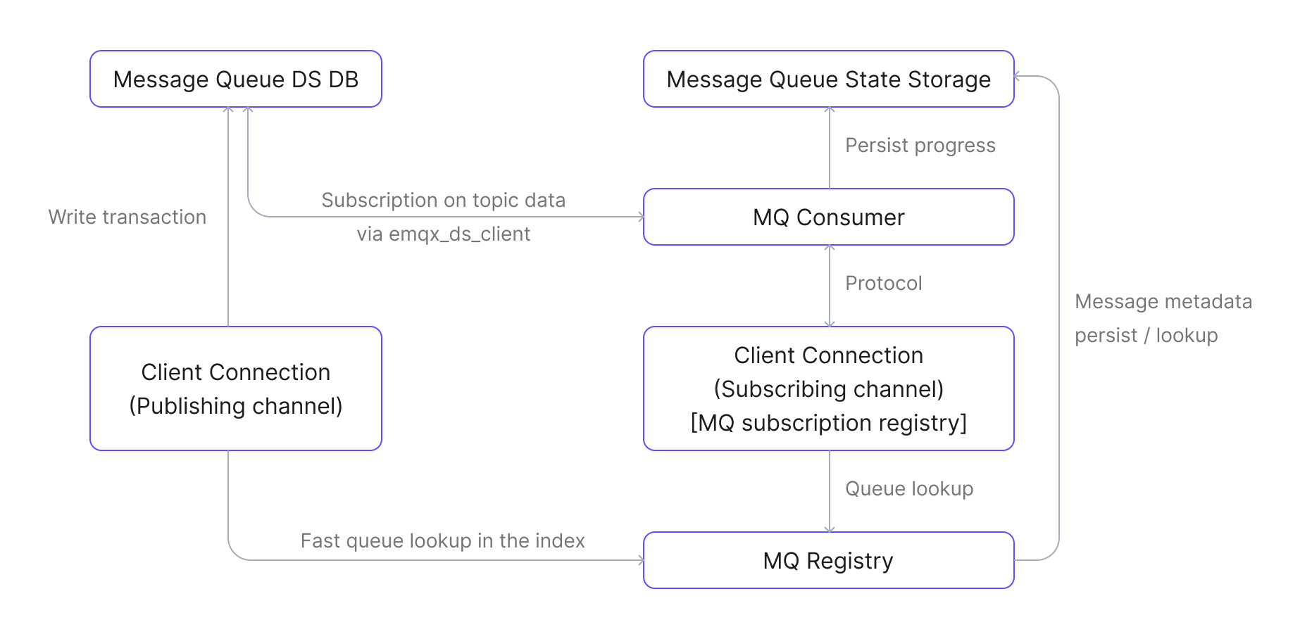Select the Message Queue State Storage box
Image resolution: width=1300 pixels, height=639 pixels.
828,79
